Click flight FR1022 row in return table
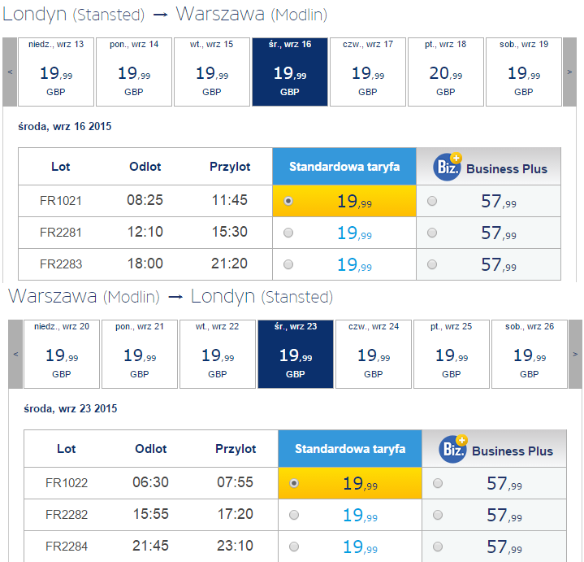The height and width of the screenshot is (562, 584). (x=295, y=483)
